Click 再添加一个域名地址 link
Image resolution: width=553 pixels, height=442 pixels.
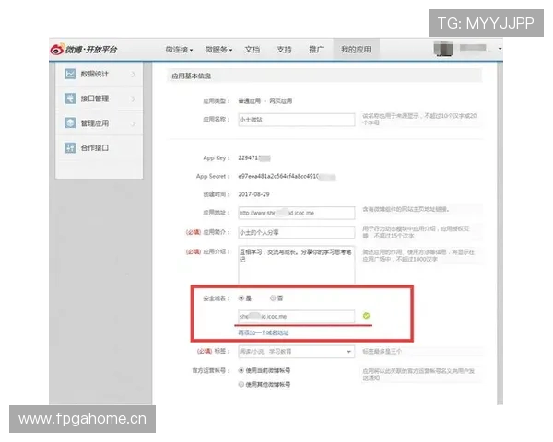click(x=264, y=332)
